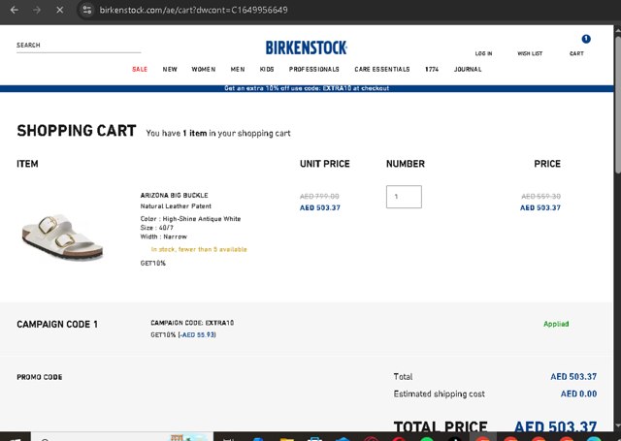Click the browser forward arrow
Screen dimensions: 621x441
(x=37, y=10)
